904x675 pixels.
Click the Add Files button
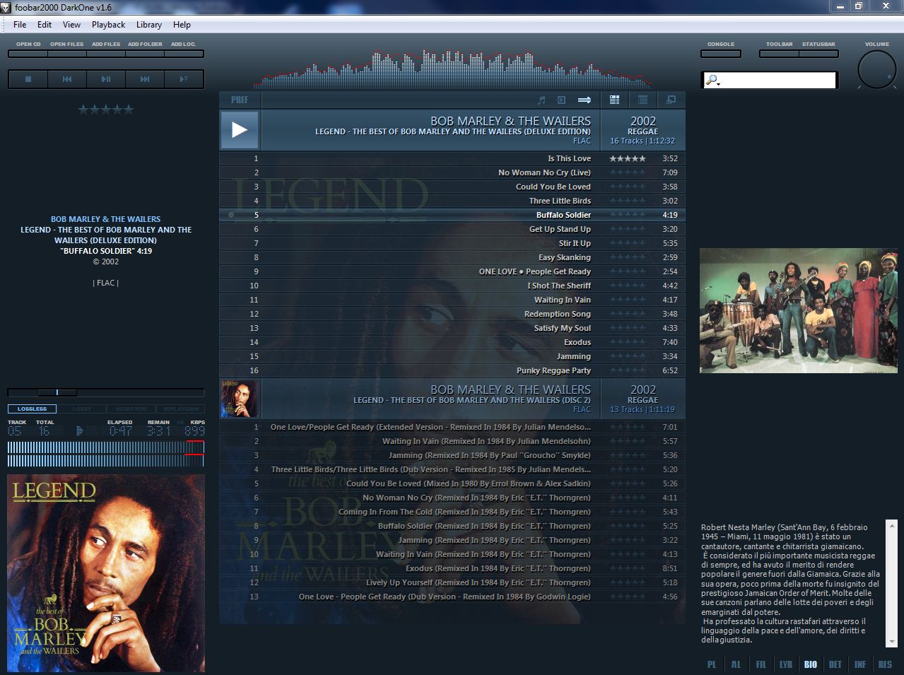coord(106,53)
